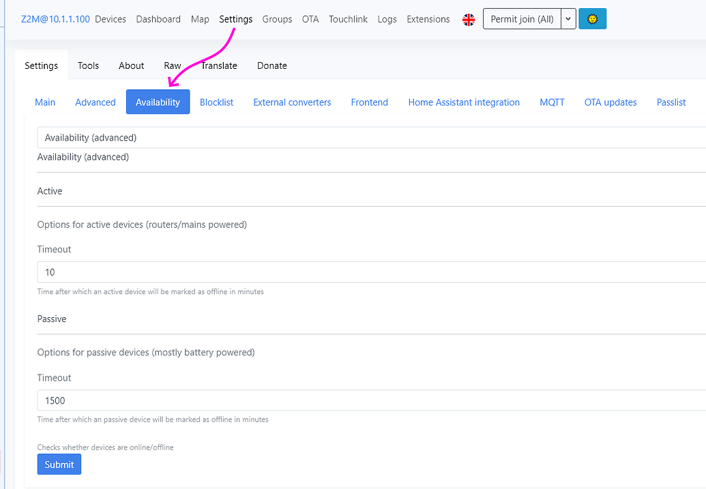The image size is (706, 489).
Task: Click the passive timeout field showing 1500
Action: (x=273, y=400)
